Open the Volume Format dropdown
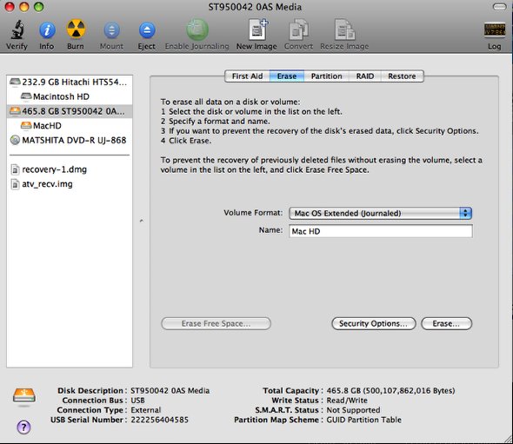The height and width of the screenshot is (444, 513). pos(381,213)
